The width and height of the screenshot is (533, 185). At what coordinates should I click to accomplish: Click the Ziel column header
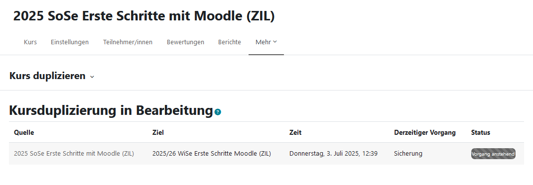pos(158,132)
